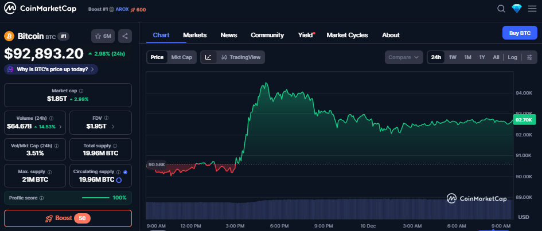Select the 1W time range
Image resolution: width=542 pixels, height=231 pixels.
pyautogui.click(x=453, y=57)
